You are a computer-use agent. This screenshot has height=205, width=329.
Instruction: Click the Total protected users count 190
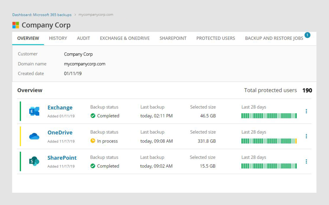coord(307,90)
